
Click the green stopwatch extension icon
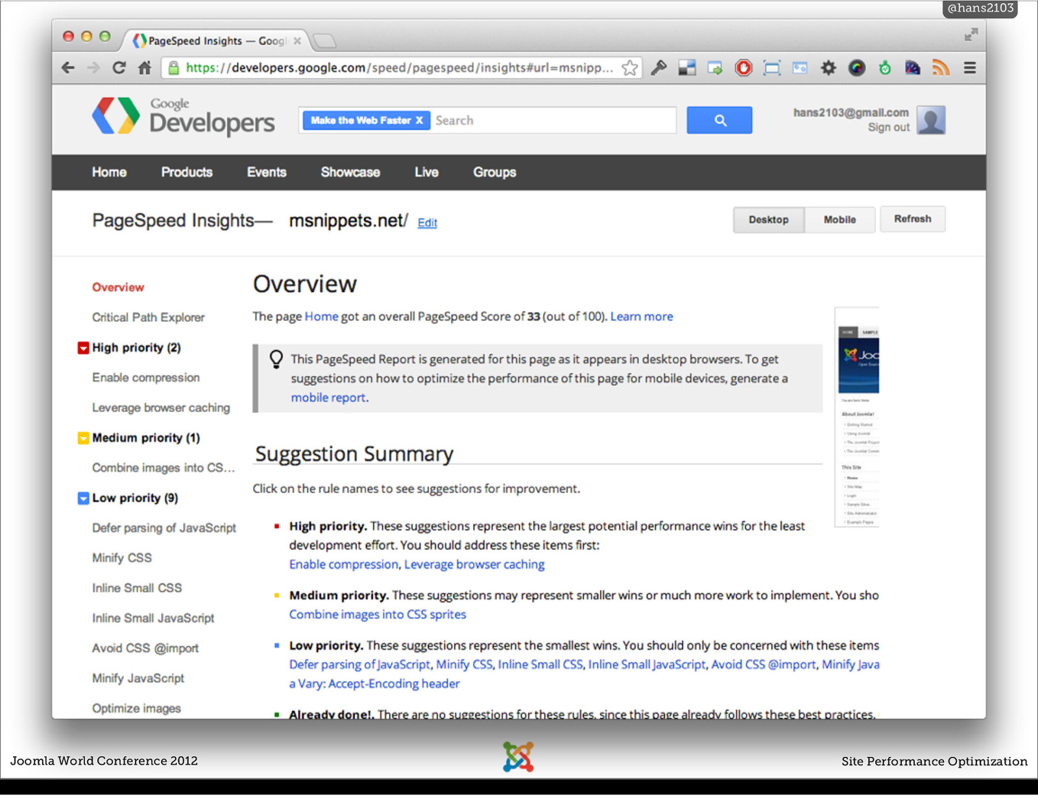point(885,67)
